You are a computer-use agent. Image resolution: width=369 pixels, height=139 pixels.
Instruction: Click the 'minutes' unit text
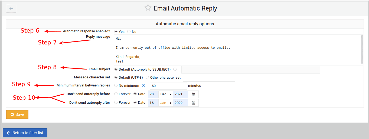coord(194,86)
